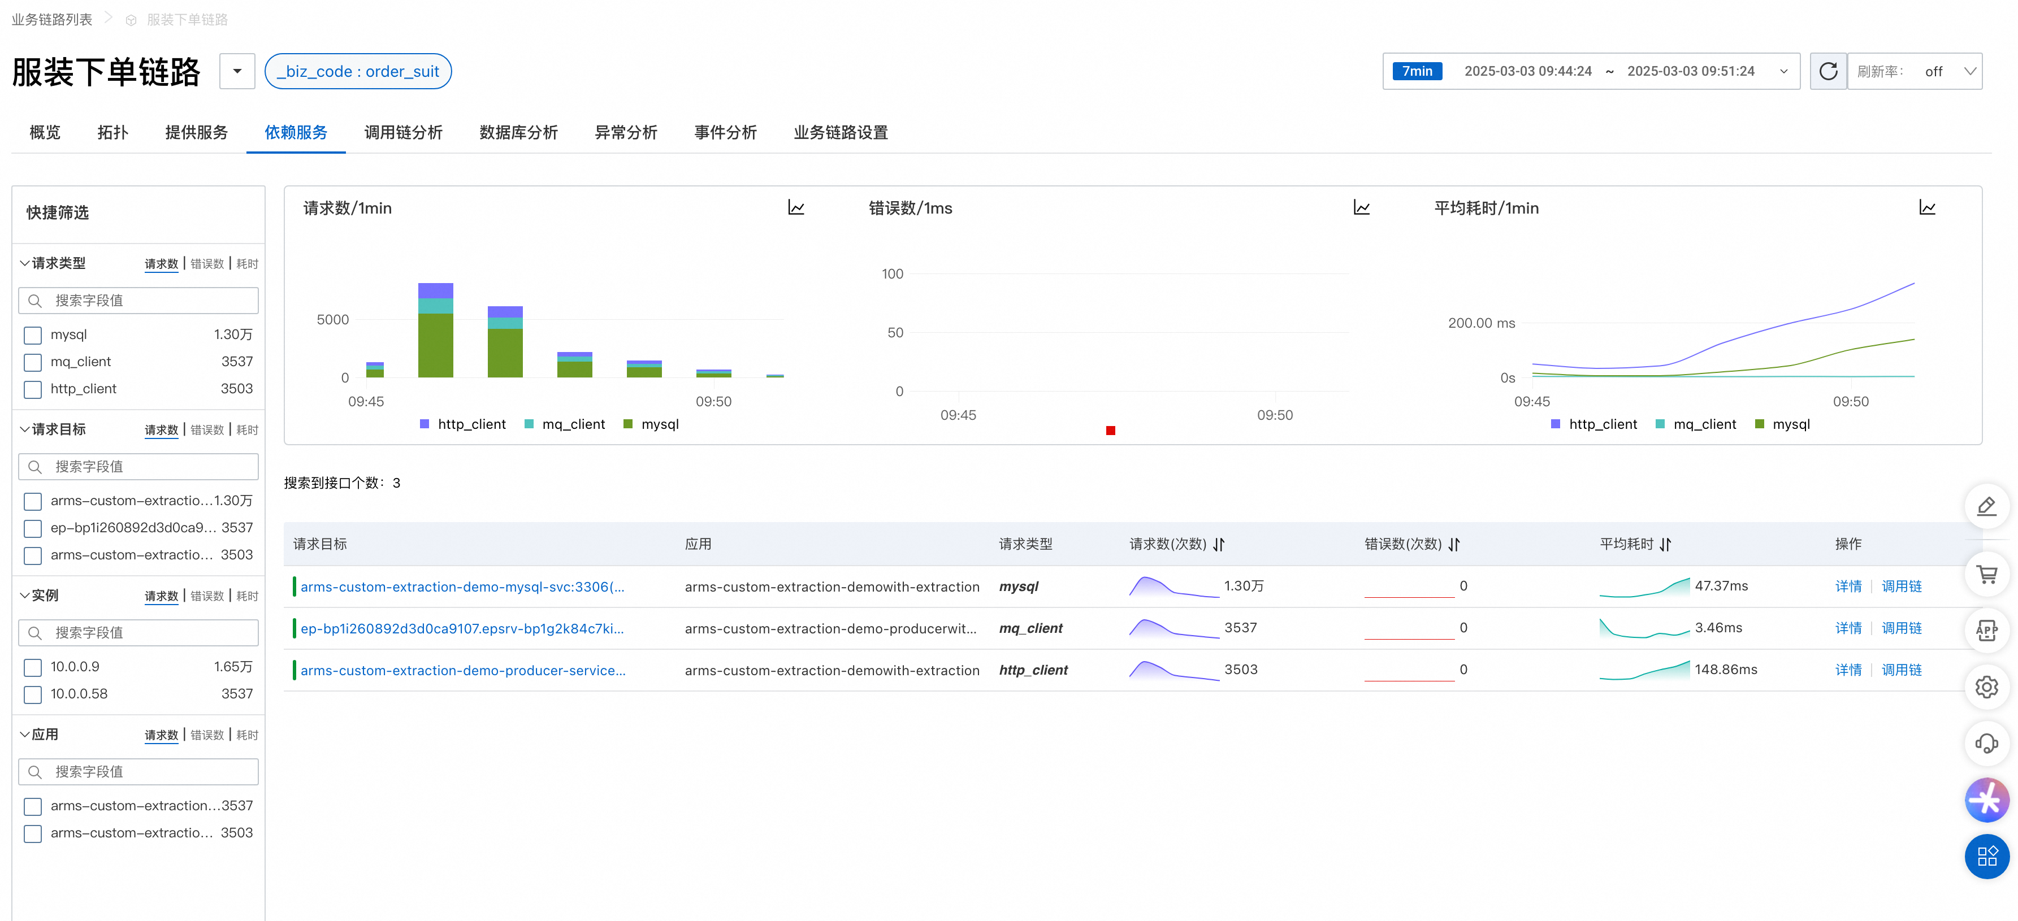This screenshot has height=921, width=2018.
Task: Click search icon in 请求类型 filter
Action: [34, 301]
